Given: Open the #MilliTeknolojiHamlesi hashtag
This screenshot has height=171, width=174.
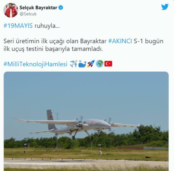Looking at the screenshot, I should [36, 64].
